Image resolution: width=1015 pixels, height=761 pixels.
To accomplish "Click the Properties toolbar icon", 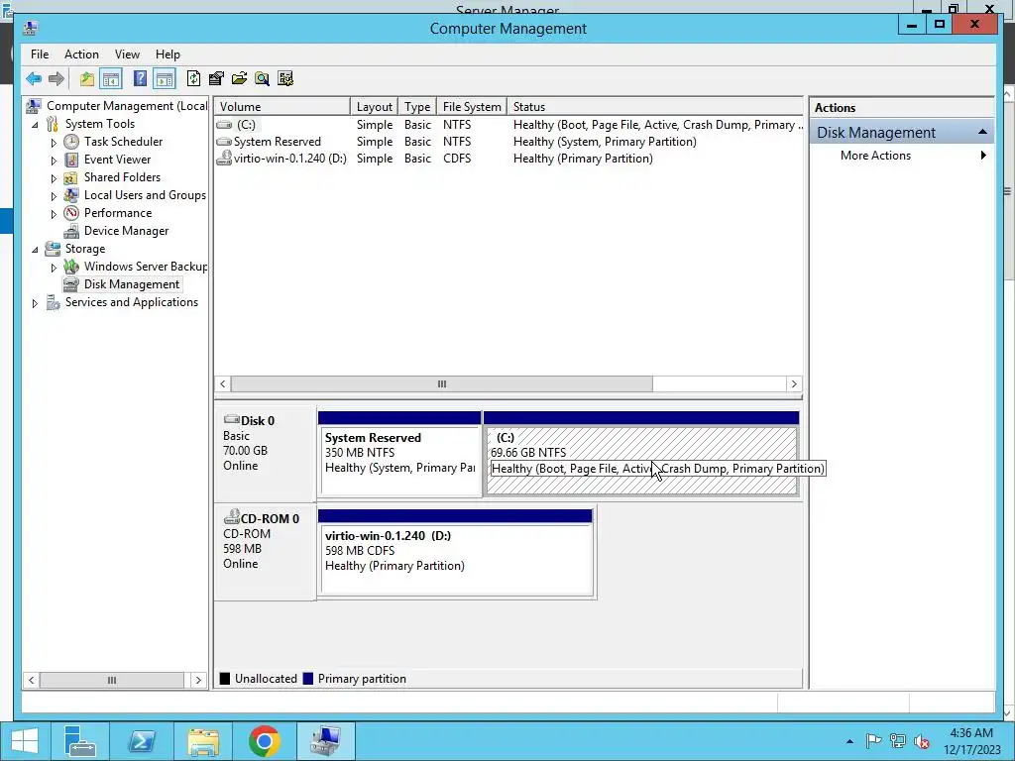I will click(216, 79).
